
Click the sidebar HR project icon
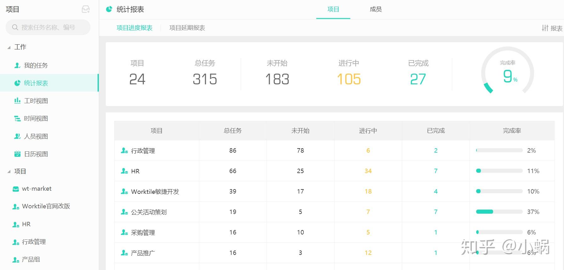click(16, 224)
